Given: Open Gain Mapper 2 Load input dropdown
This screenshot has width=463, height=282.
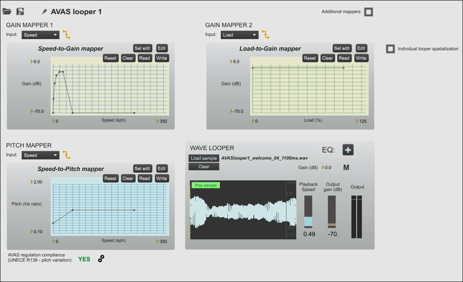Looking at the screenshot, I should tap(240, 35).
